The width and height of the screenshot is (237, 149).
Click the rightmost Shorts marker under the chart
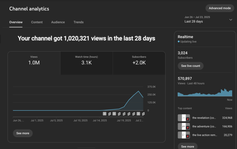point(143,114)
